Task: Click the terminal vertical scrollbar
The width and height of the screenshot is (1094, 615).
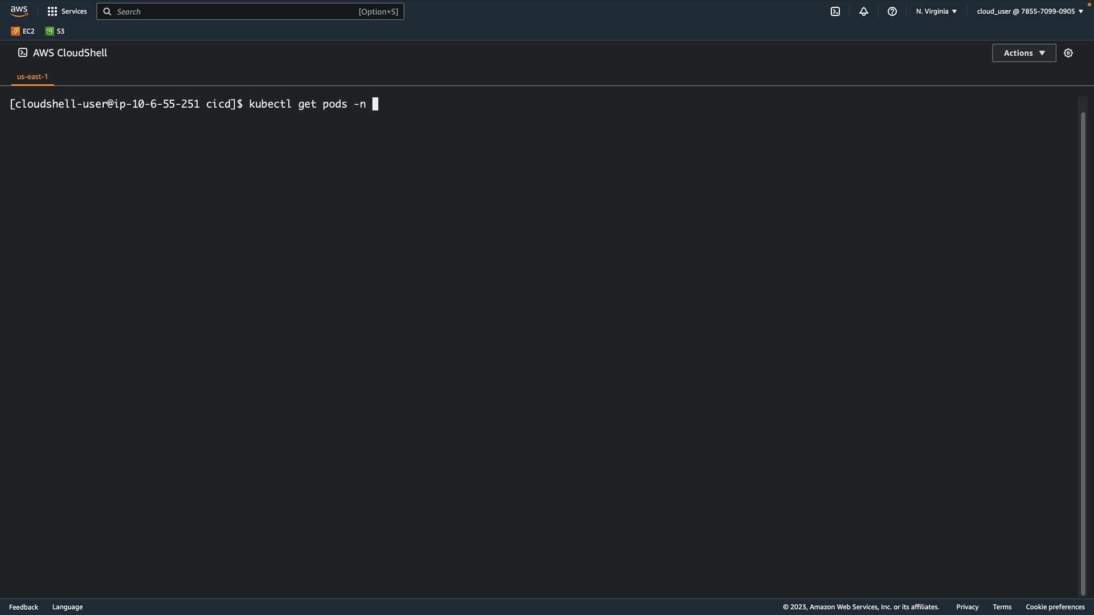Action: 1083,353
